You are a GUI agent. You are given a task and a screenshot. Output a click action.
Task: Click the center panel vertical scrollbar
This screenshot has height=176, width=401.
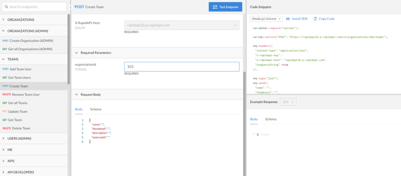click(244, 124)
